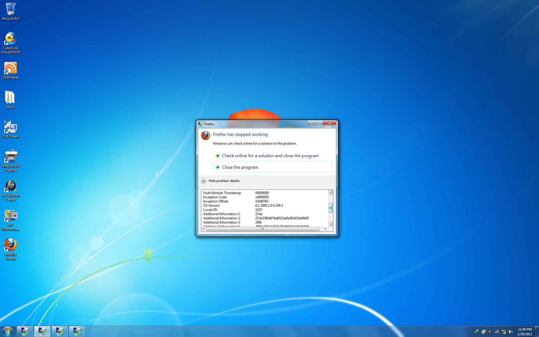
Task: Click the Fault Module Timestamp label
Action: [222, 193]
